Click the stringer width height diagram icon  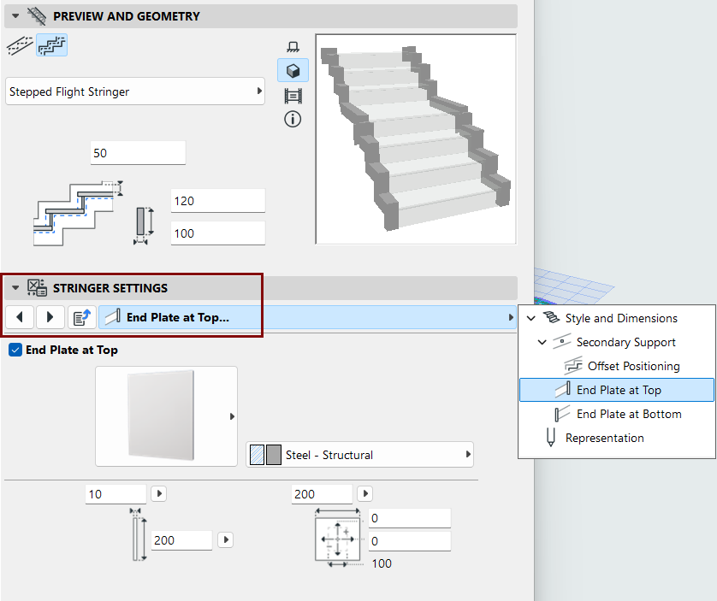144,226
